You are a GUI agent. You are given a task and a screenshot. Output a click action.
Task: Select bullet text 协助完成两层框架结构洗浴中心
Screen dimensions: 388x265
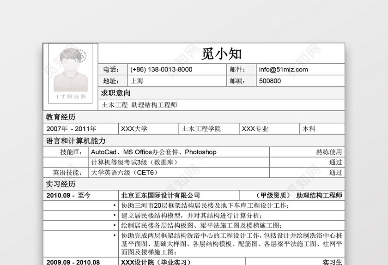click(x=231, y=244)
